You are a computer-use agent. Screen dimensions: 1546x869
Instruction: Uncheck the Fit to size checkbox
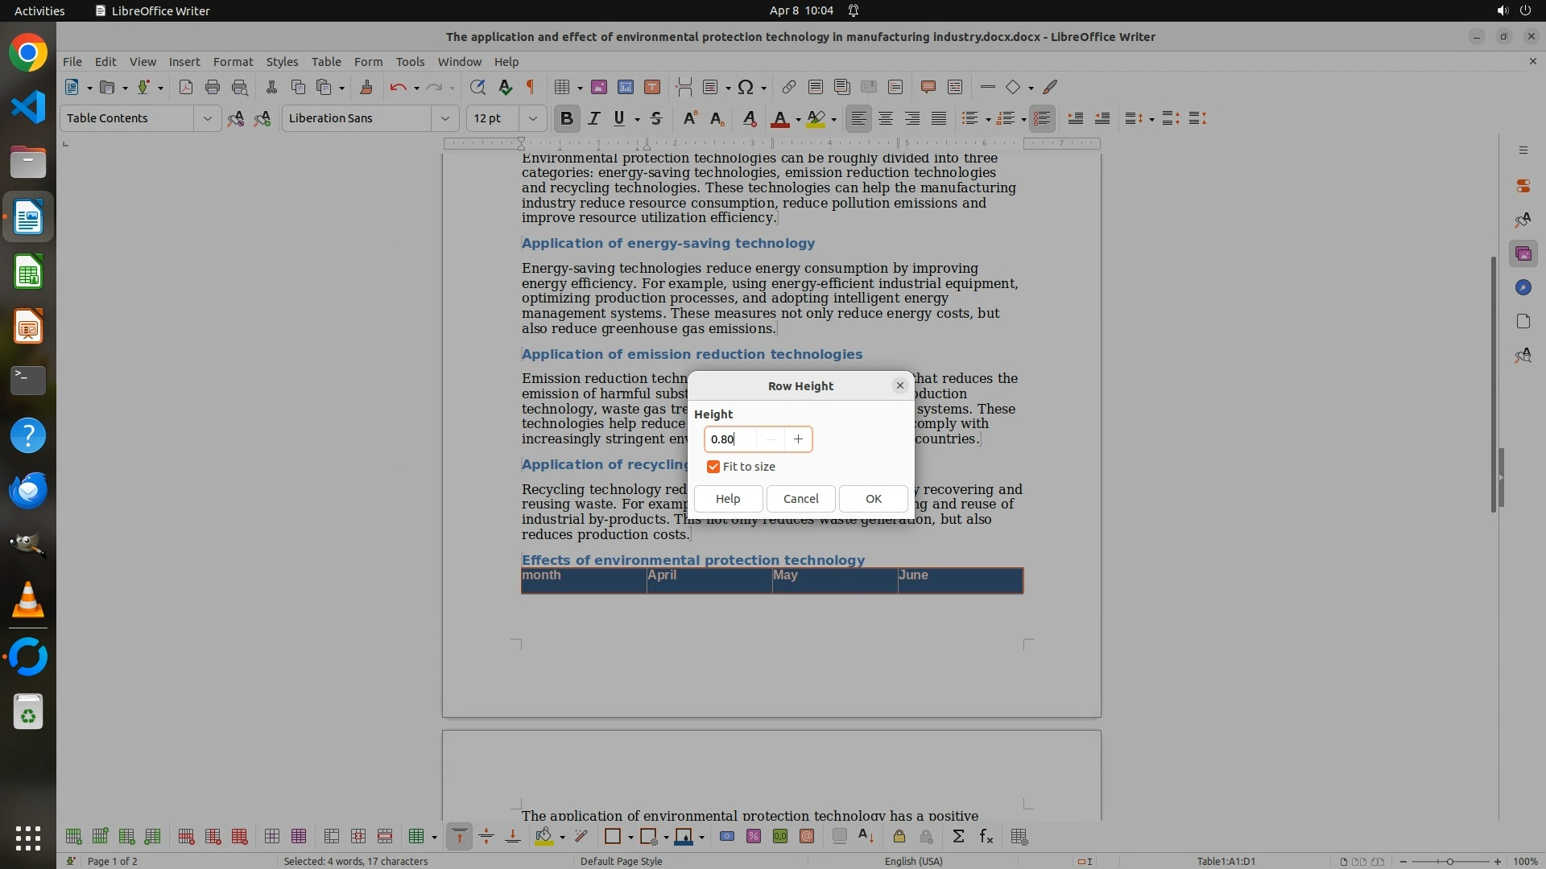pyautogui.click(x=713, y=467)
